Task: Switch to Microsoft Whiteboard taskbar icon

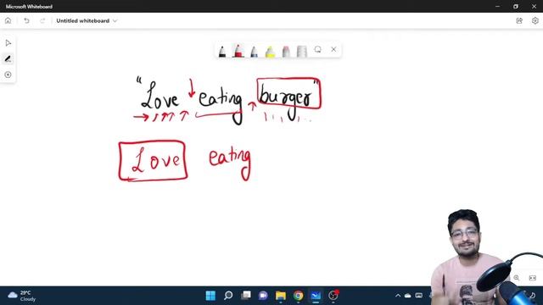Action: [316, 296]
